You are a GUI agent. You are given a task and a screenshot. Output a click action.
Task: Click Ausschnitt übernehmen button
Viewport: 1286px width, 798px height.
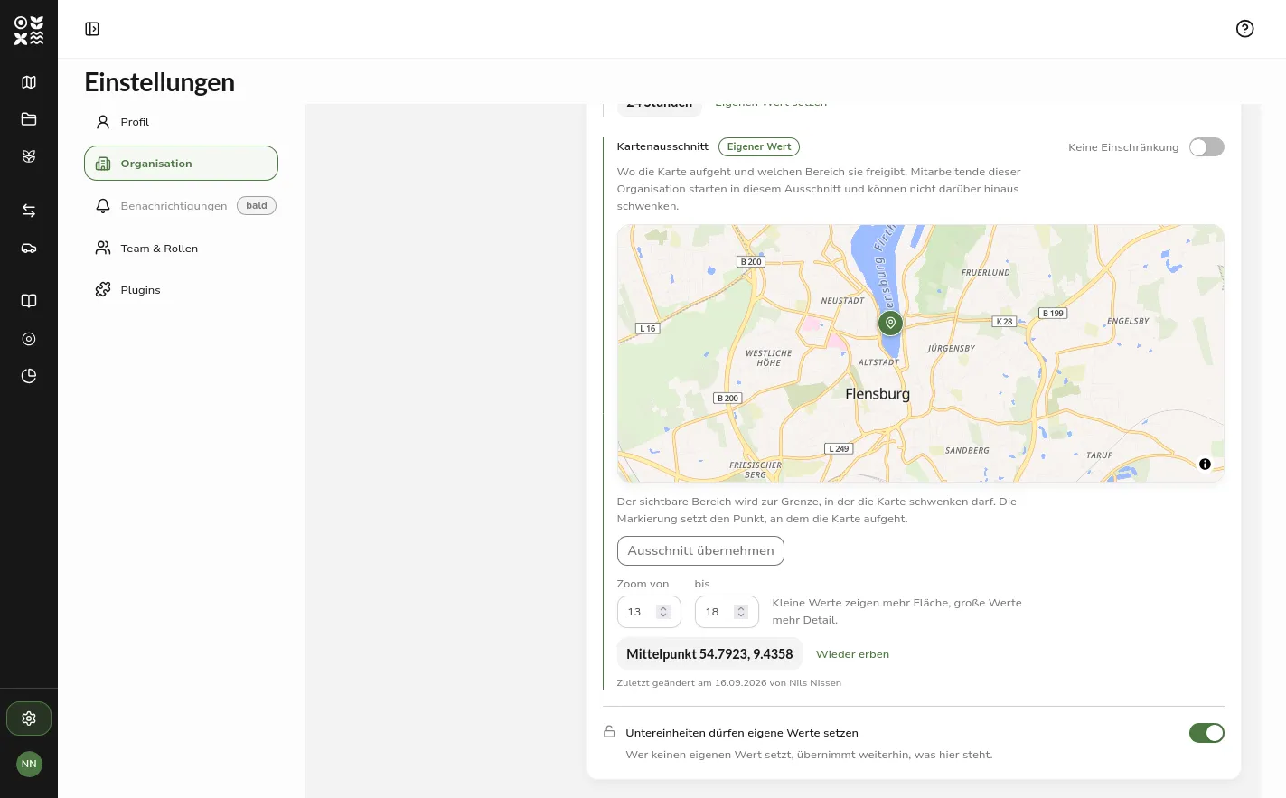click(700, 551)
